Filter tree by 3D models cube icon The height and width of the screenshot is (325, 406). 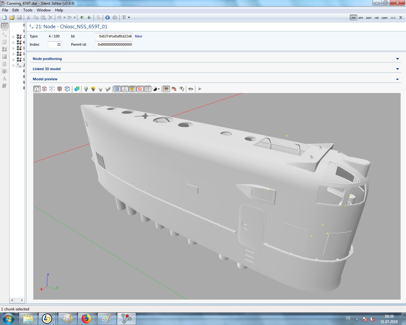coord(4,42)
